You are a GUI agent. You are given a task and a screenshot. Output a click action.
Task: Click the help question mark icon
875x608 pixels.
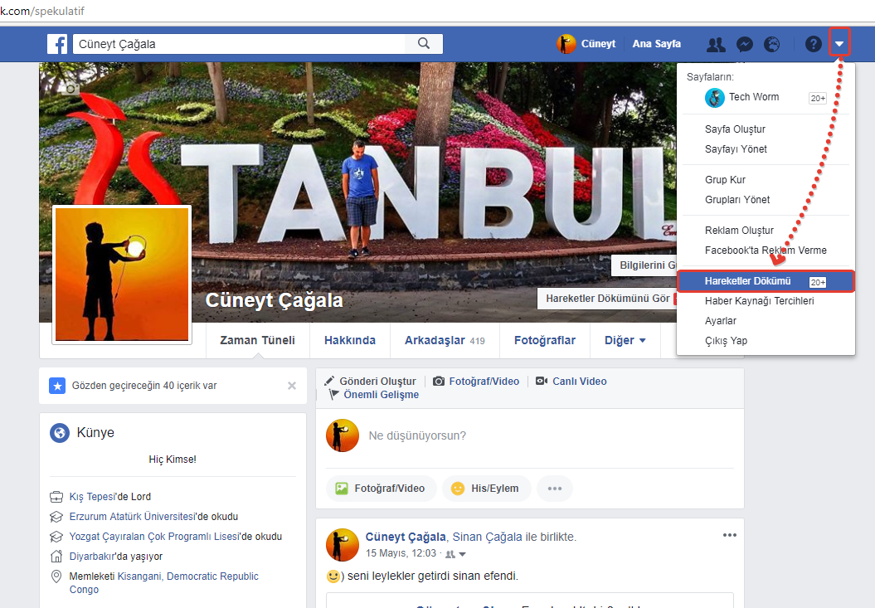coord(813,45)
